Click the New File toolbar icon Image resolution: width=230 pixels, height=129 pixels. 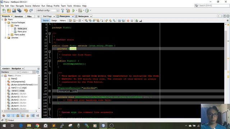(4, 10)
